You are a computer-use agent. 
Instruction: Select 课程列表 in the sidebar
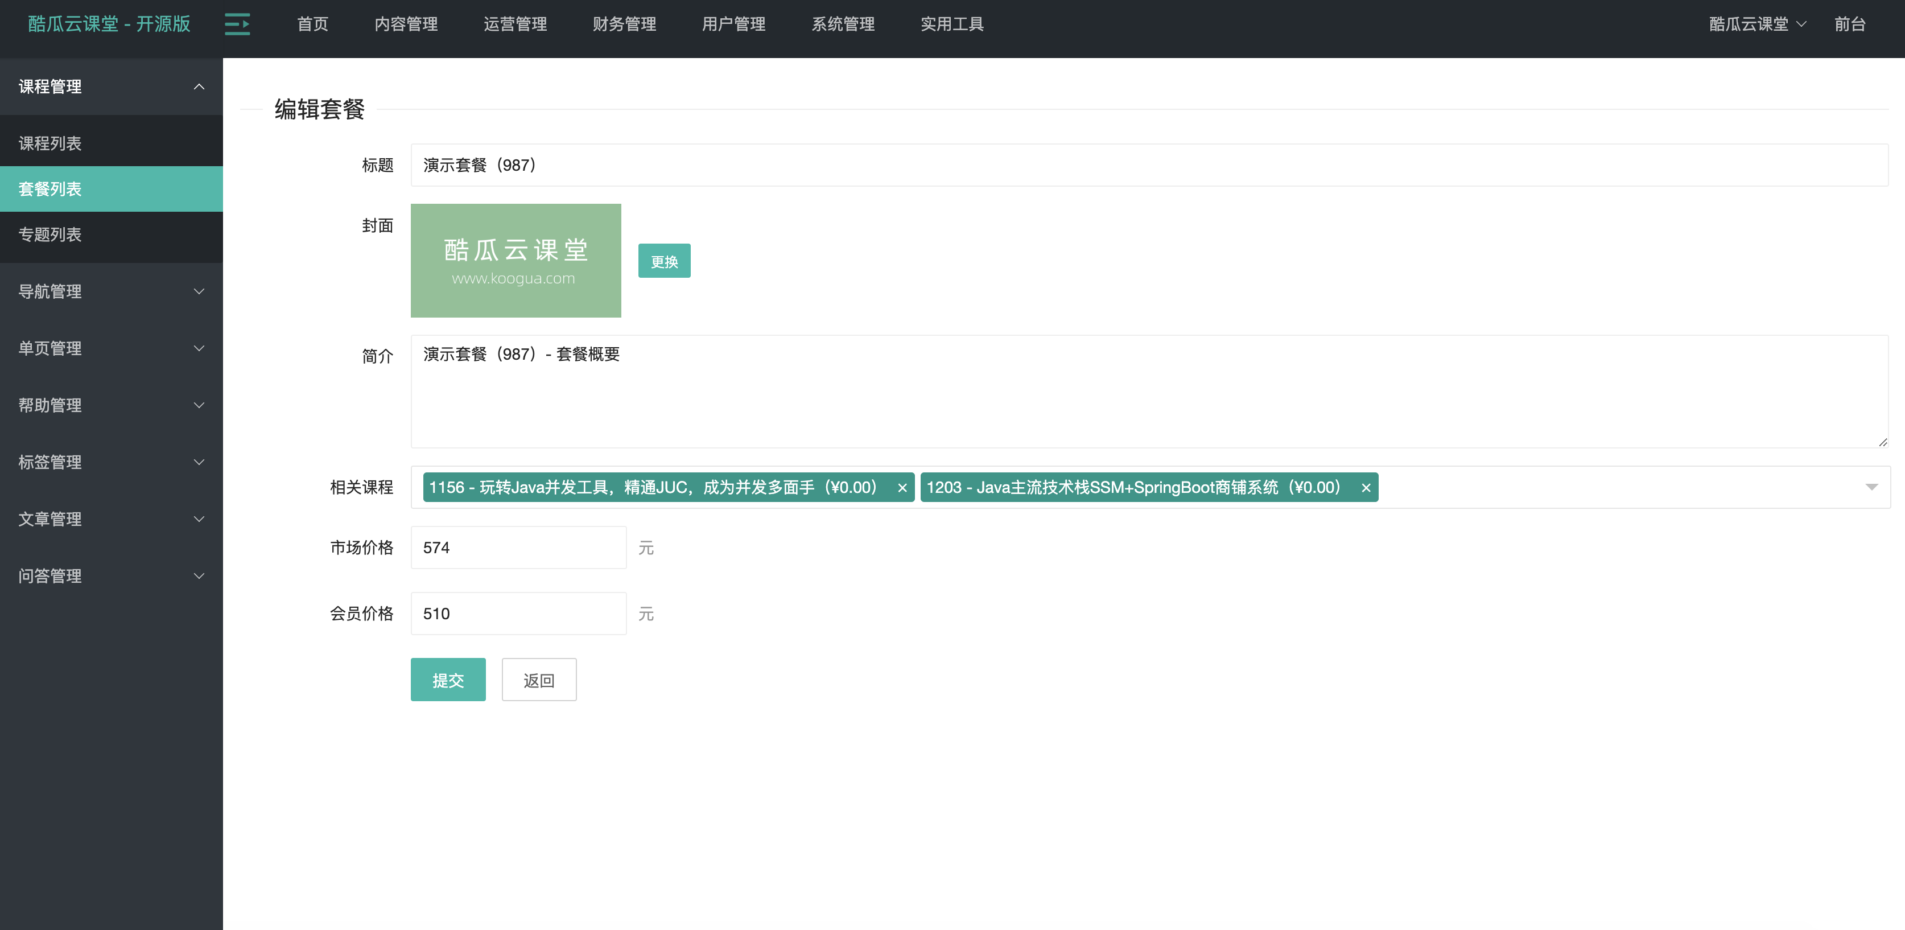(x=112, y=143)
